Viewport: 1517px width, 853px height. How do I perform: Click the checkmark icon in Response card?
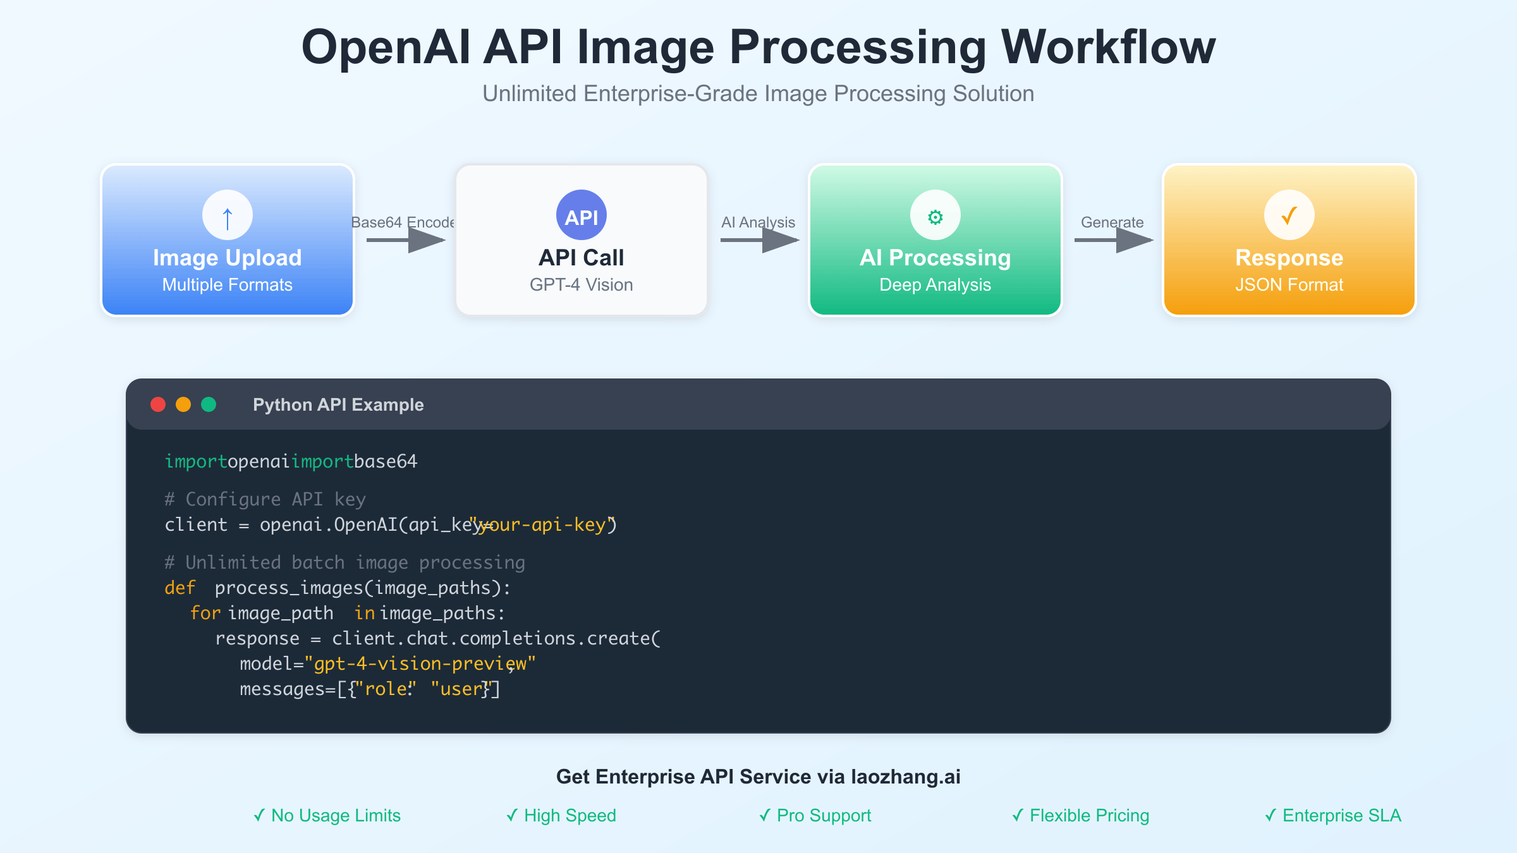pos(1289,215)
